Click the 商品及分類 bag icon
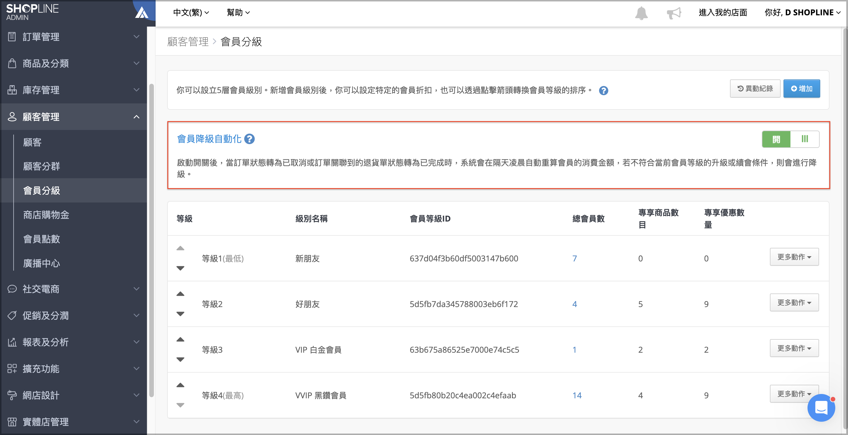The image size is (848, 435). coord(12,63)
